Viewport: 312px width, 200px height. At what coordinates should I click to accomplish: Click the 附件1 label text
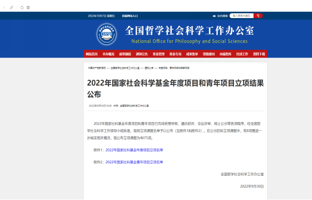[98, 150]
